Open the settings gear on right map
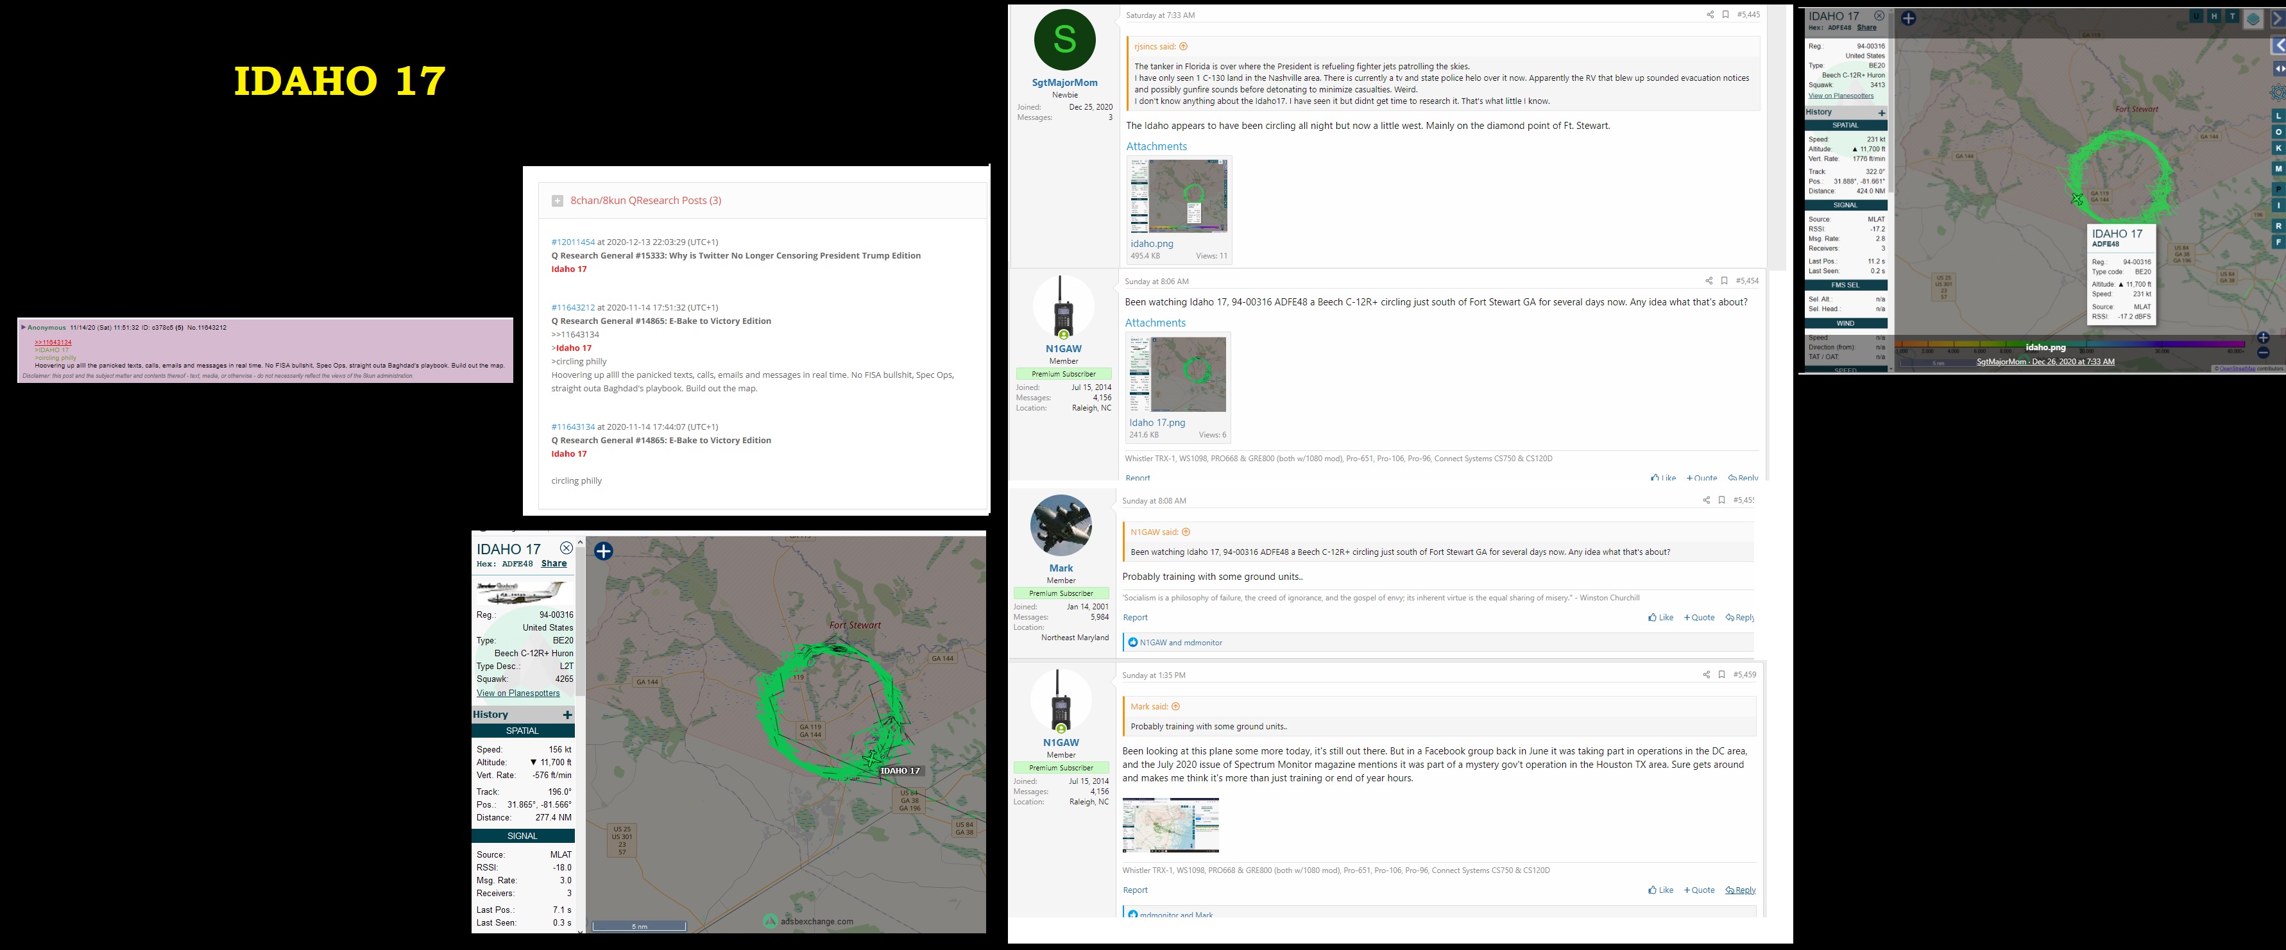Screen dimensions: 2286x950 [2278, 93]
